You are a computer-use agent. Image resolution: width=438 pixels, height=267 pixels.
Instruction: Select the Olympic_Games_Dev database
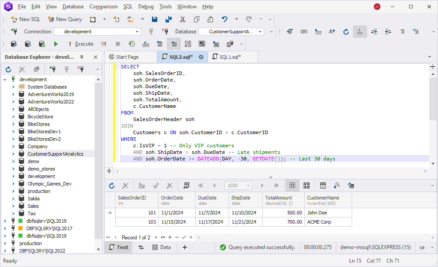click(x=49, y=184)
